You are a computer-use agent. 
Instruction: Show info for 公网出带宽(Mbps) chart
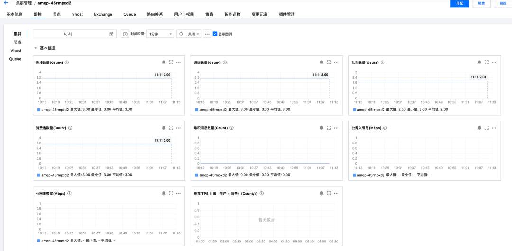point(69,193)
